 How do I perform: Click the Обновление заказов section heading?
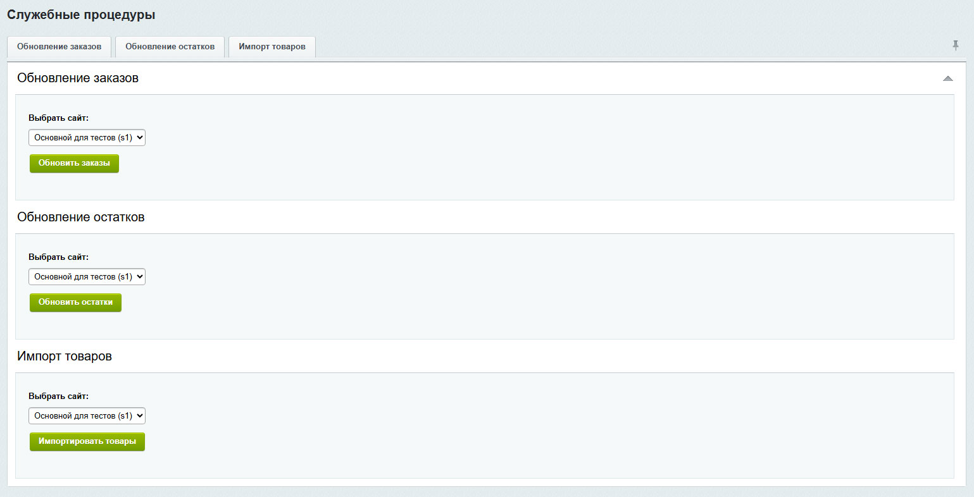click(x=78, y=78)
